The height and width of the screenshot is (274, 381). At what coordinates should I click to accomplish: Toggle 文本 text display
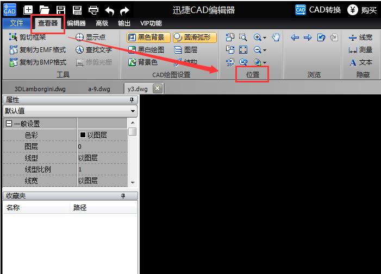(360, 62)
